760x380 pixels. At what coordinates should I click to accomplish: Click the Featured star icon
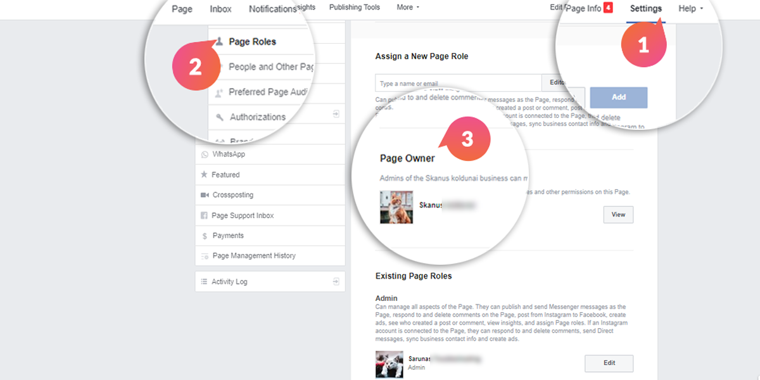[x=205, y=175]
